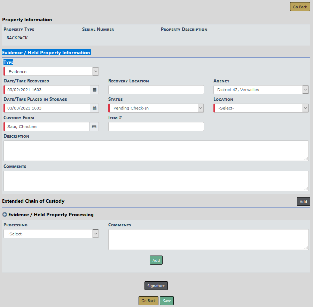Click the Custody From field

click(47, 127)
